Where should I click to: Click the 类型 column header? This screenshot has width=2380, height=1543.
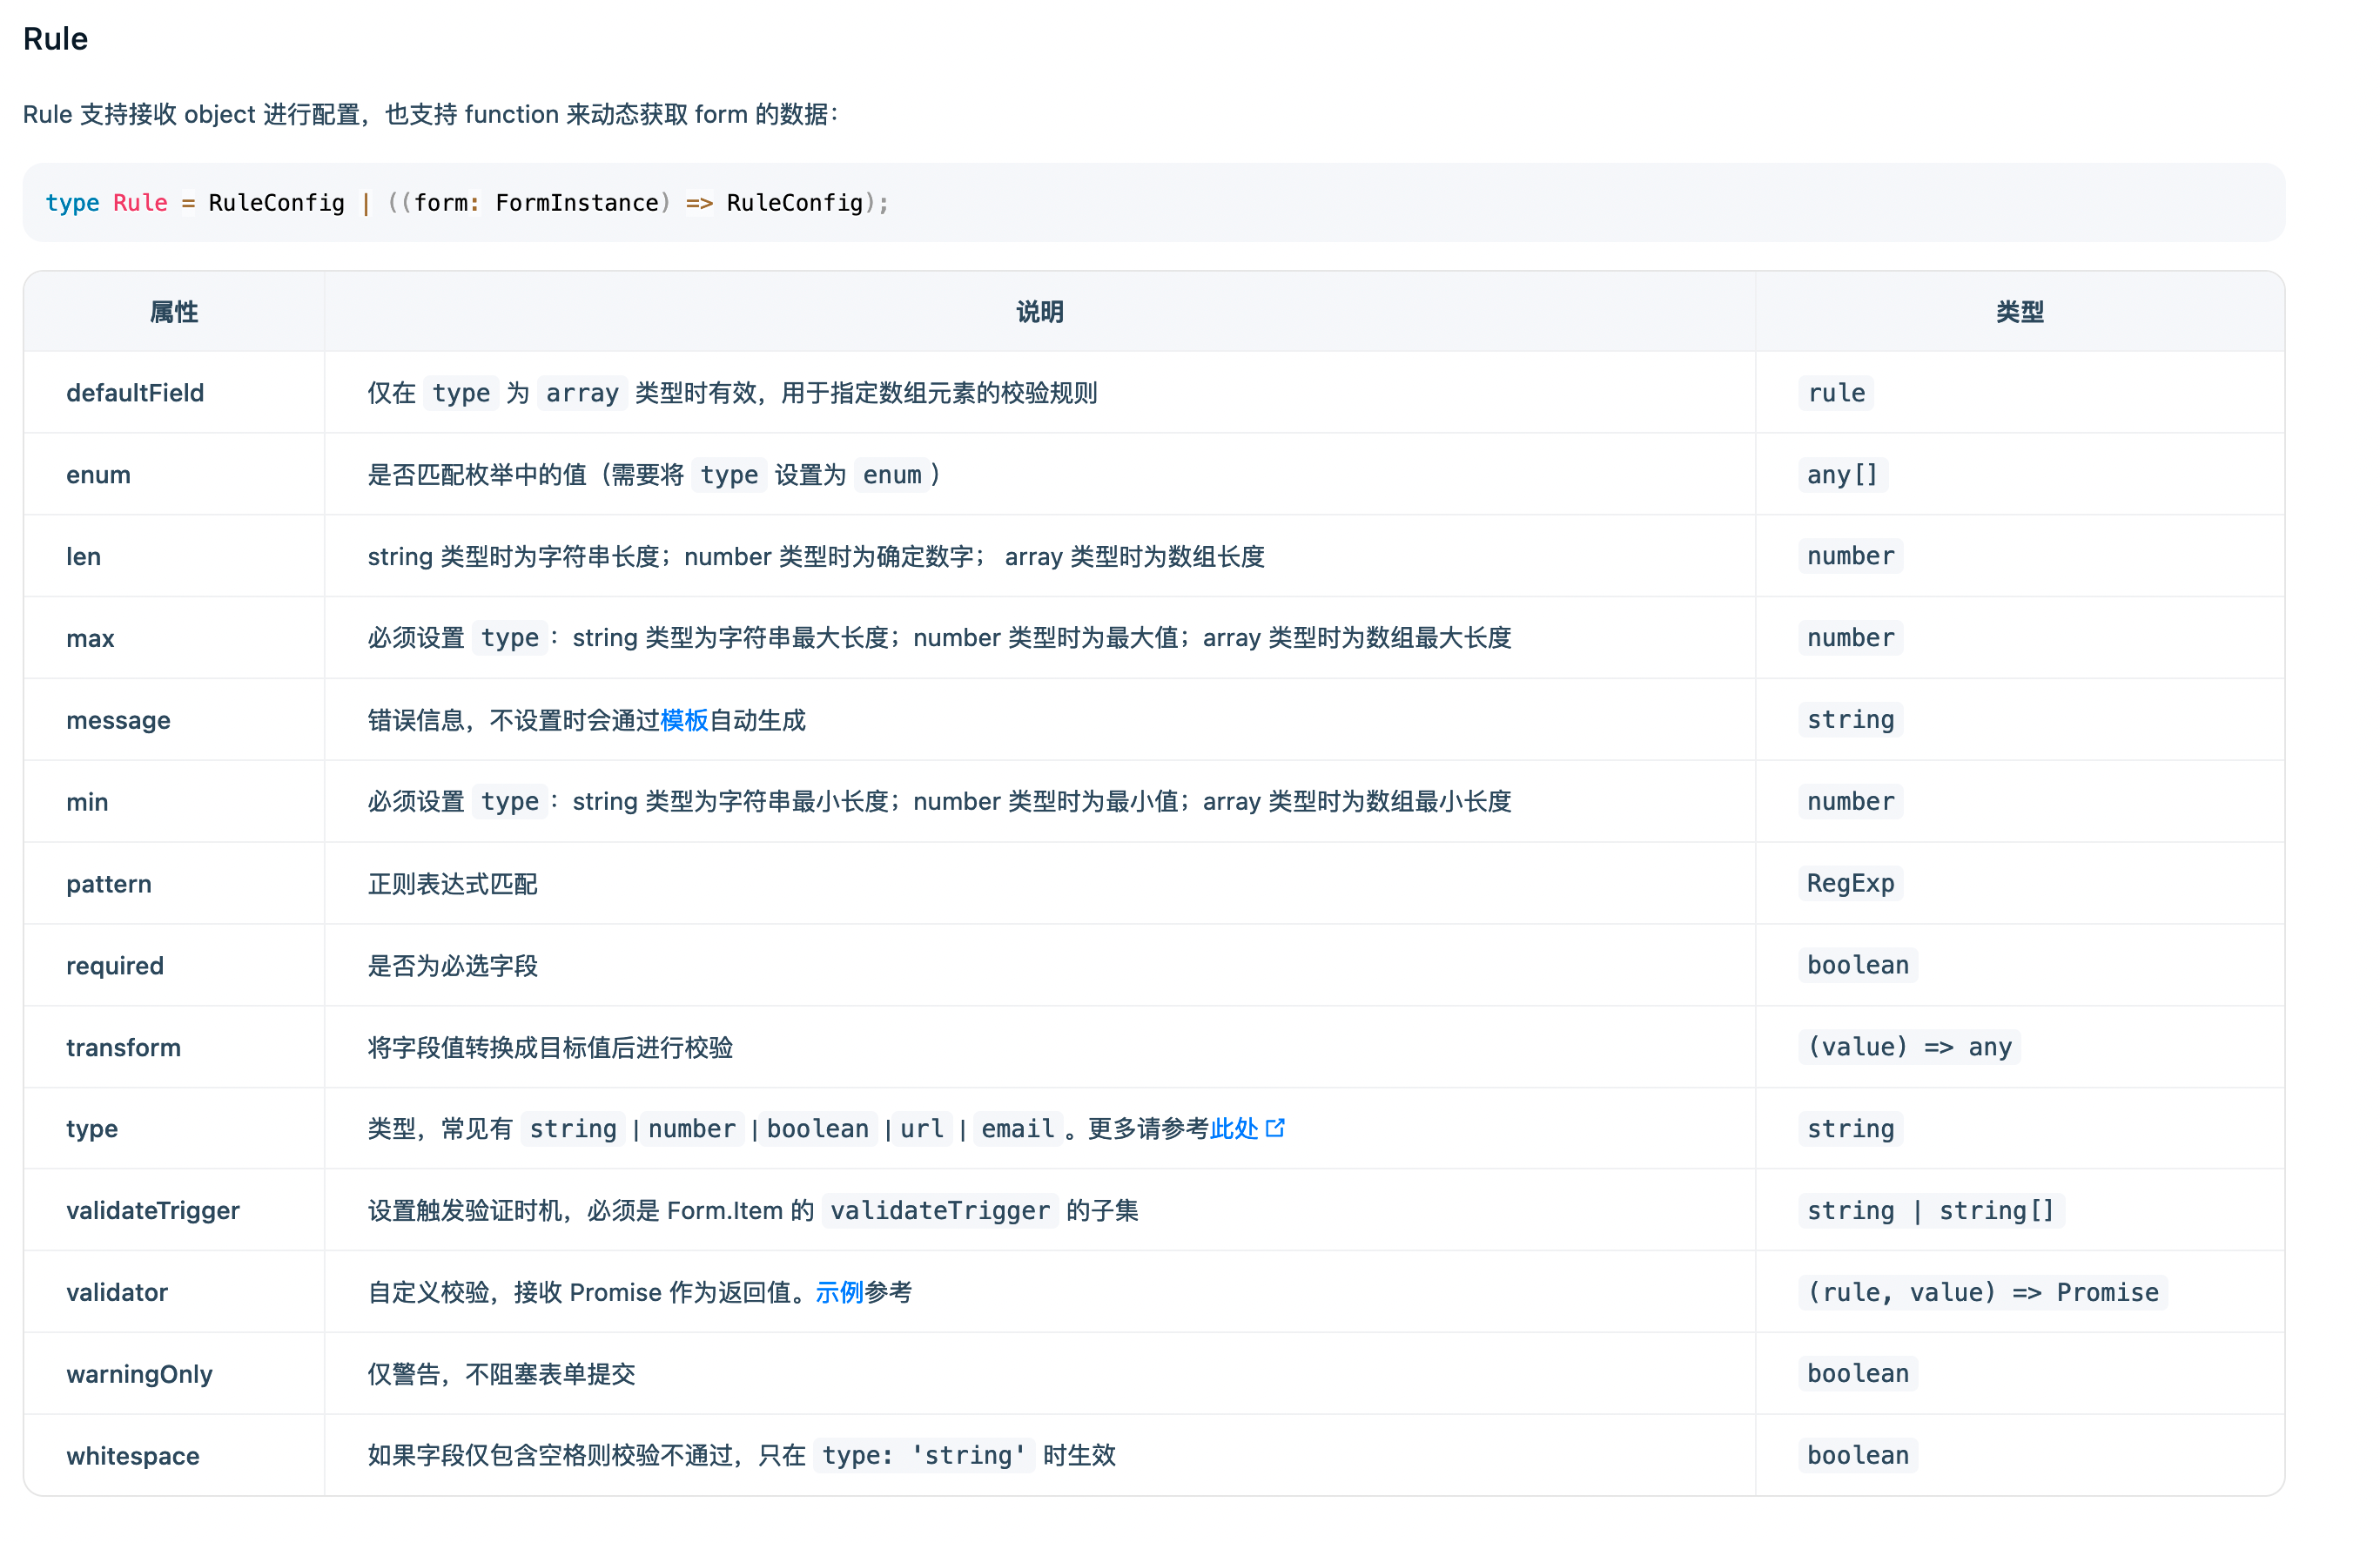pos(2019,312)
